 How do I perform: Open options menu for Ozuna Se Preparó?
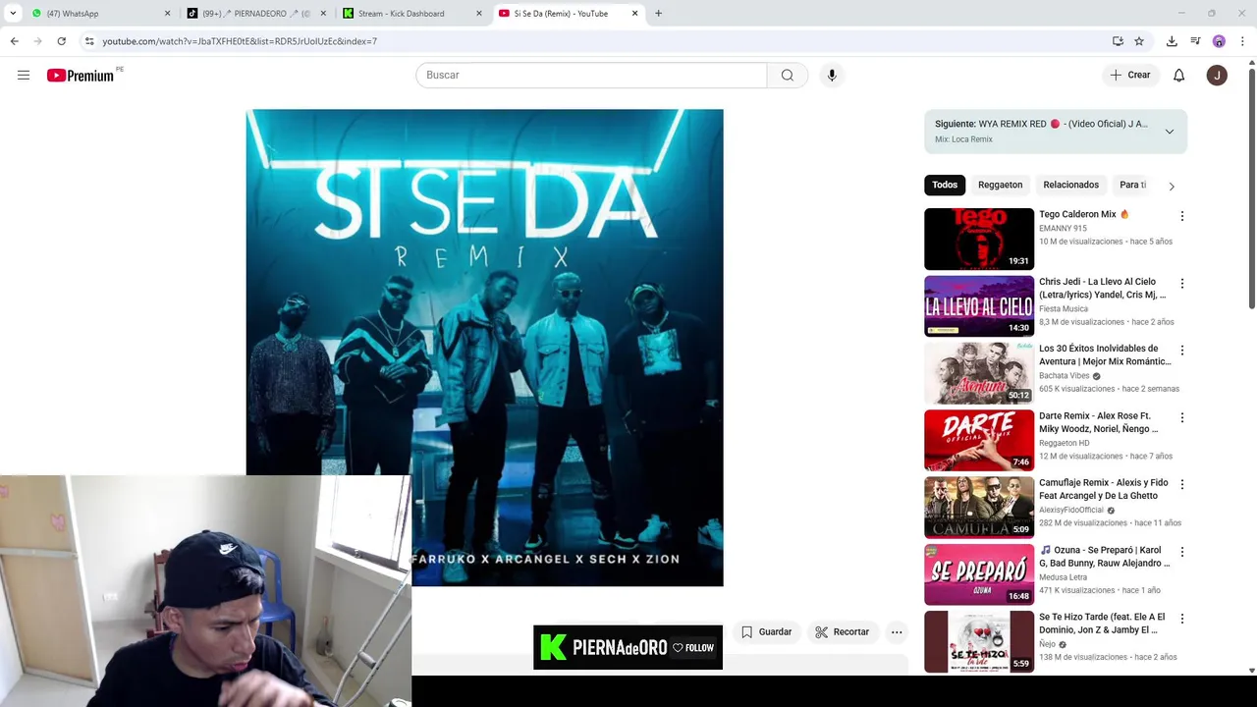(x=1181, y=552)
